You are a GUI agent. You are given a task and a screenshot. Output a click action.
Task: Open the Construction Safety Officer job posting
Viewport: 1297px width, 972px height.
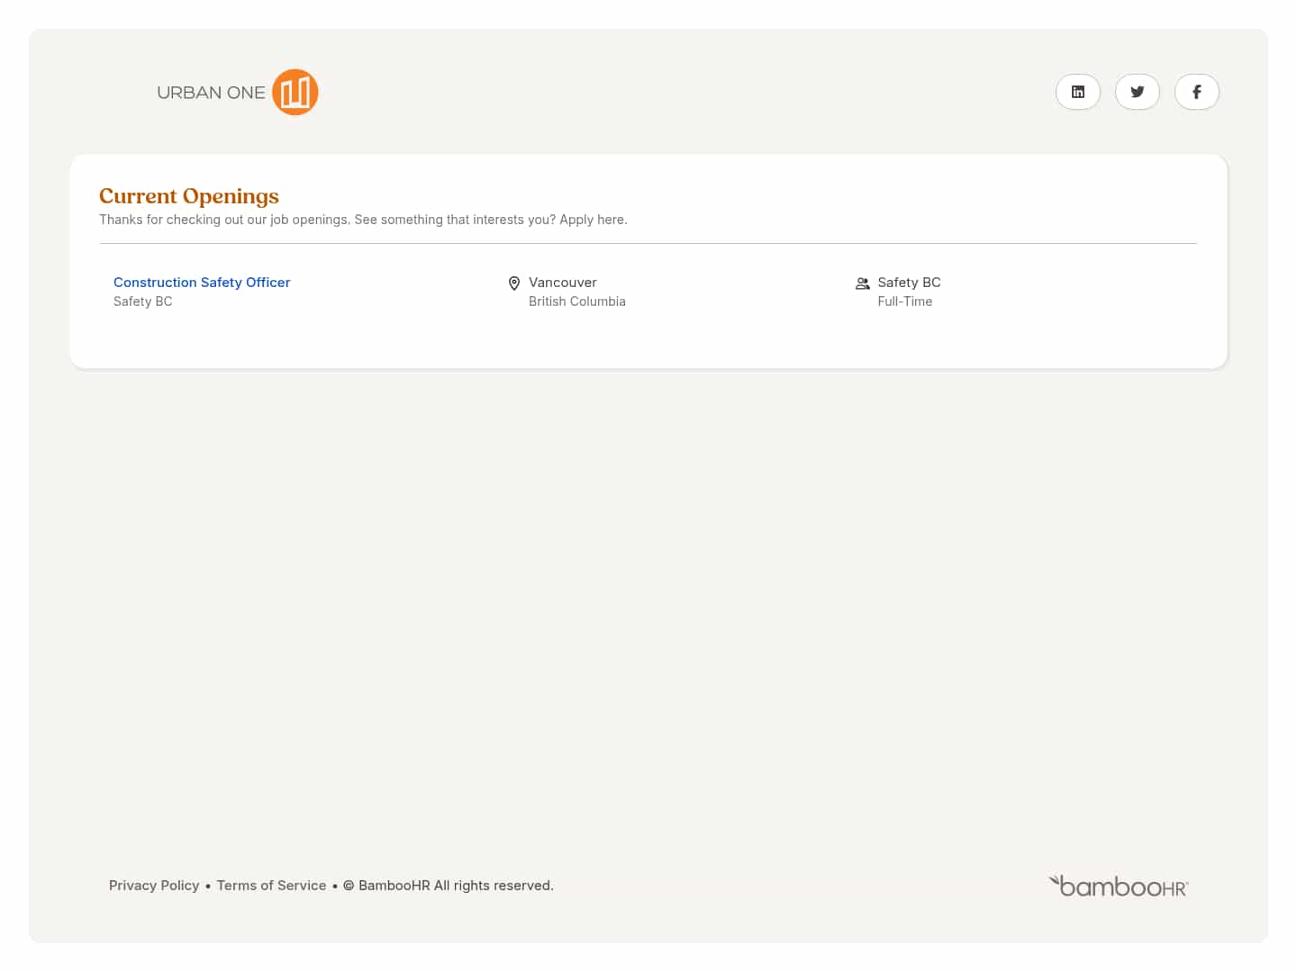[202, 283]
